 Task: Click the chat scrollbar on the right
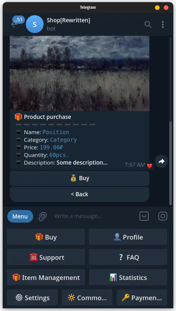coord(170,163)
